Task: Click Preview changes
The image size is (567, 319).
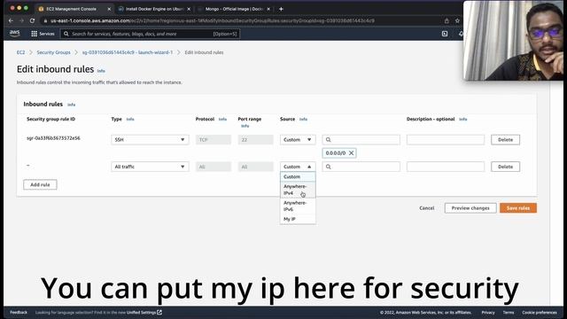Action: (x=470, y=208)
